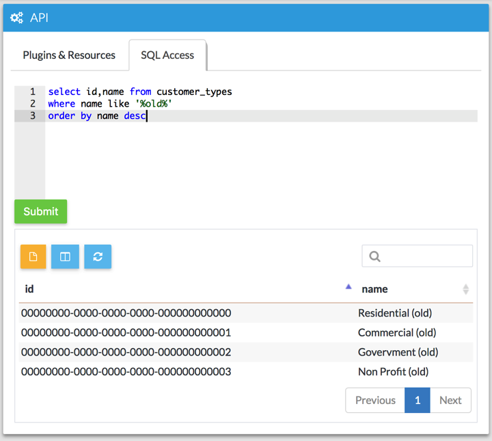Viewport: 492px width, 441px height.
Task: Click the id ending in 003
Action: pos(126,372)
